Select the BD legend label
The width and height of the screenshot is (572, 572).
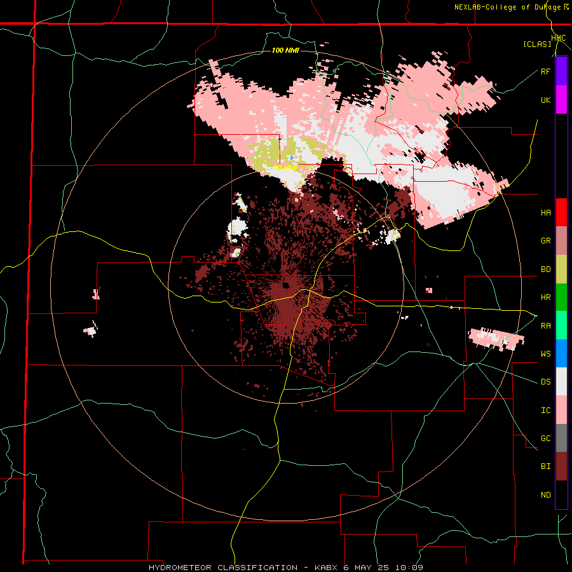click(x=545, y=269)
